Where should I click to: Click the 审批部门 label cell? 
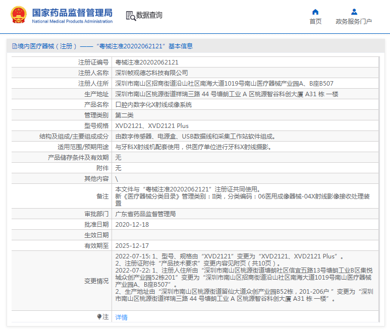tap(62, 214)
